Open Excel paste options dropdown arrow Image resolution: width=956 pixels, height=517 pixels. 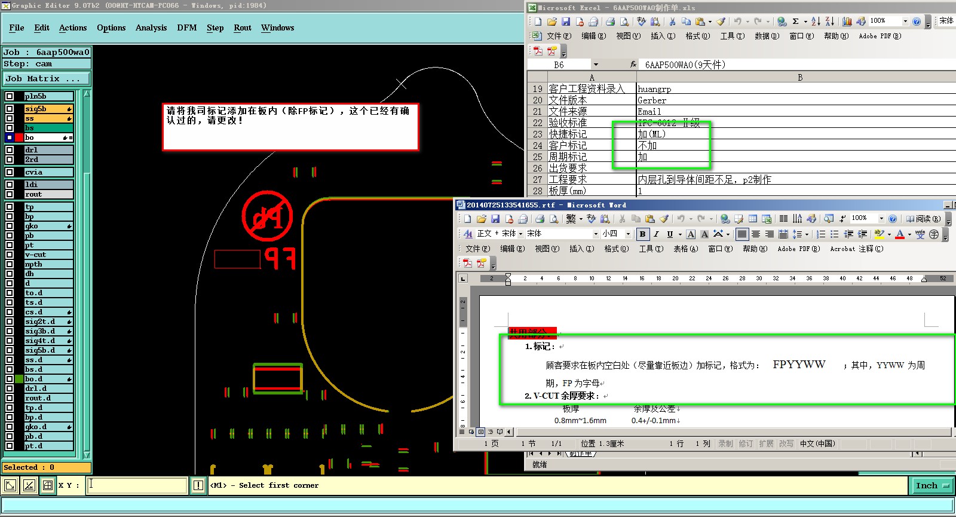[x=710, y=22]
